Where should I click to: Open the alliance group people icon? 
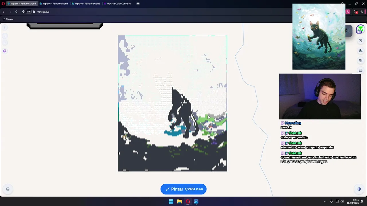point(361,51)
